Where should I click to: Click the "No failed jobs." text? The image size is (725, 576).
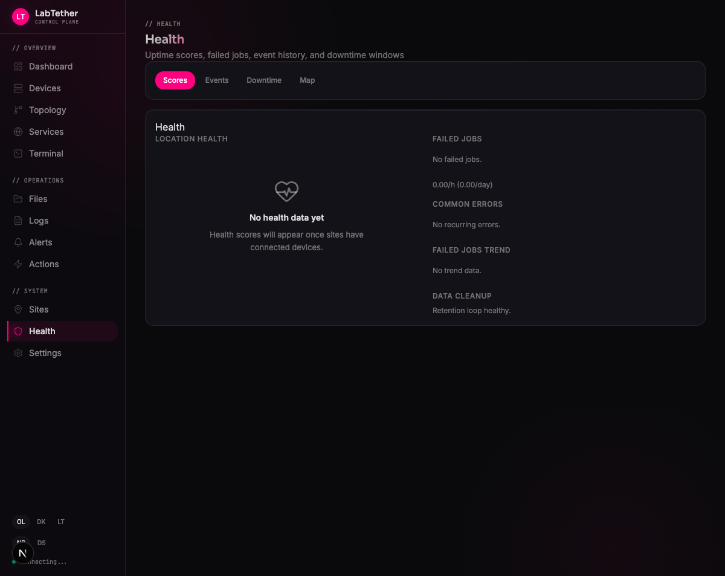(x=457, y=160)
